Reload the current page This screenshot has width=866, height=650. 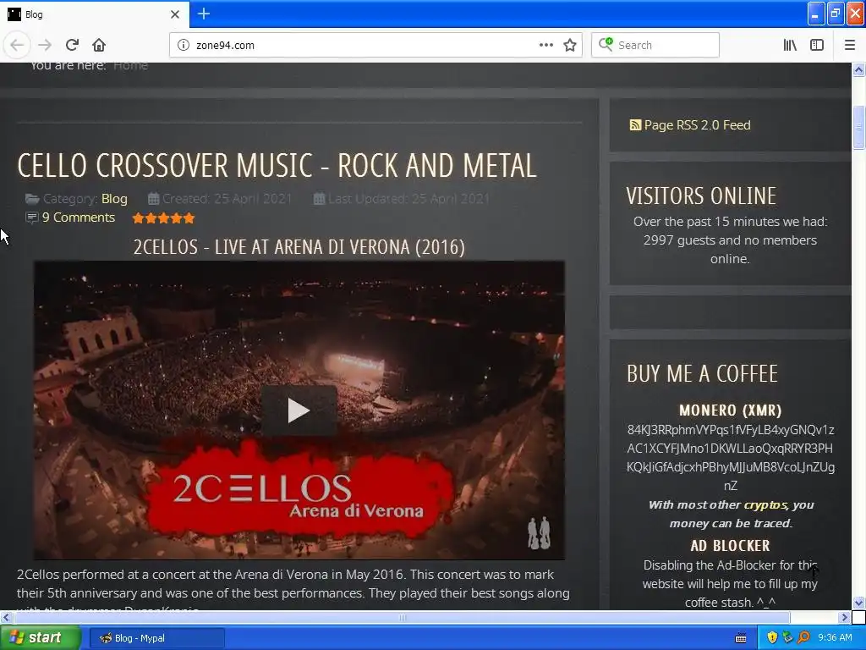[72, 45]
